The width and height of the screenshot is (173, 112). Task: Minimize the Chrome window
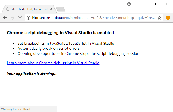(142, 4)
